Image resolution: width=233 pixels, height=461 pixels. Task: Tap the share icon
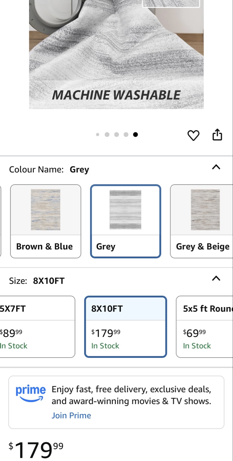[217, 135]
